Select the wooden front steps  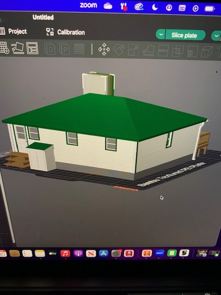(17, 159)
